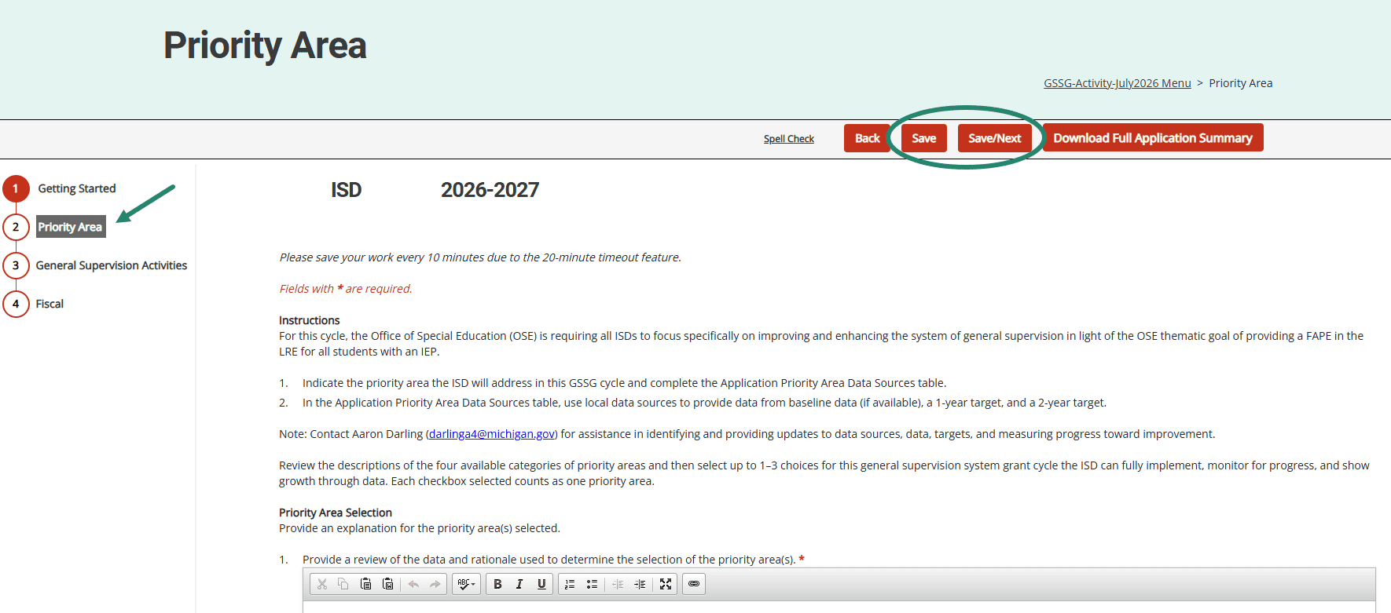Viewport: 1391px width, 613px height.
Task: Click the Paste from Word icon
Action: 387,584
